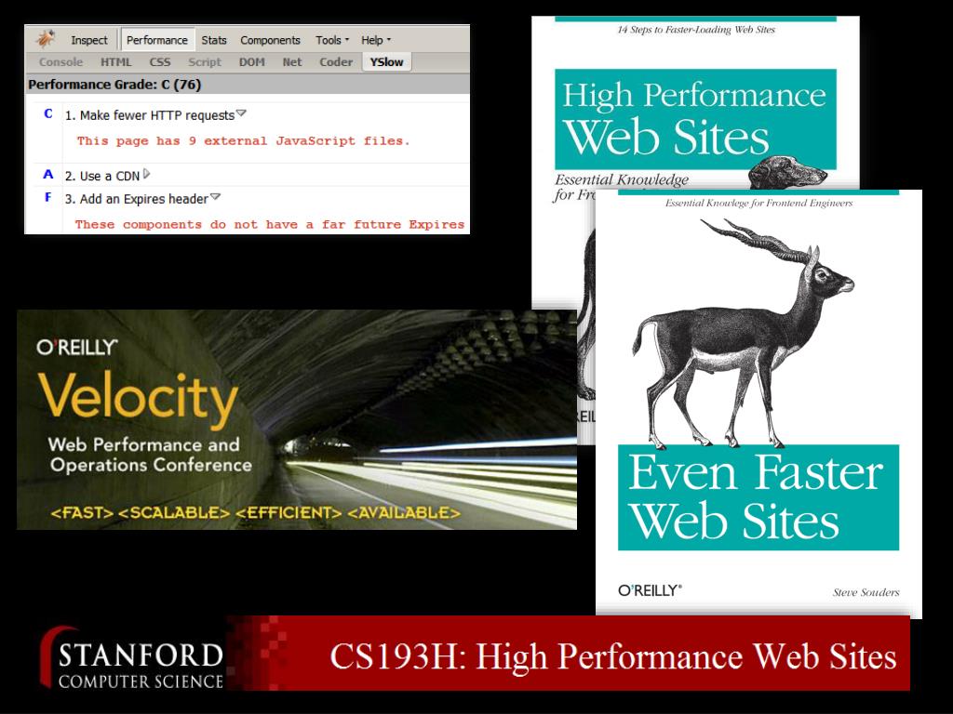
Task: Open the Help dropdown menu
Action: click(376, 40)
